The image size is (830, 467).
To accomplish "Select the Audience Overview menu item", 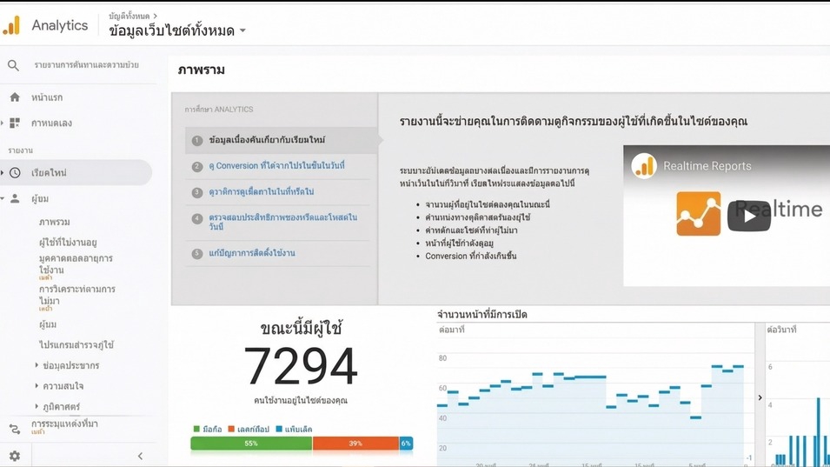I will [55, 222].
